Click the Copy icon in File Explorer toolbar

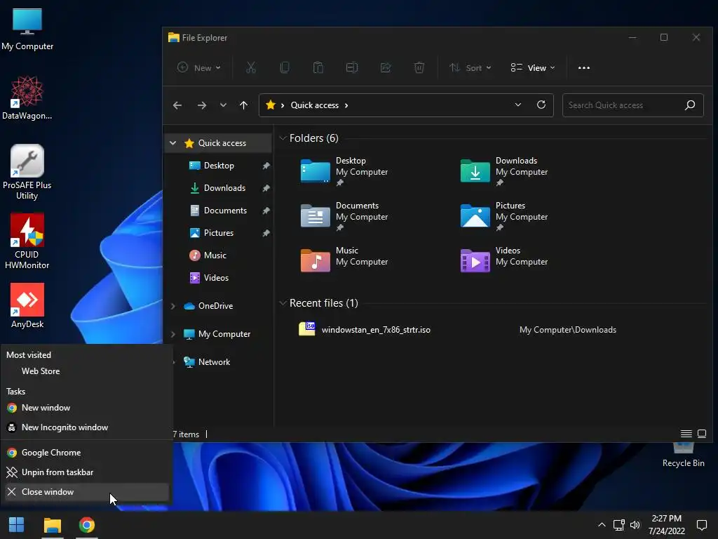tap(285, 68)
